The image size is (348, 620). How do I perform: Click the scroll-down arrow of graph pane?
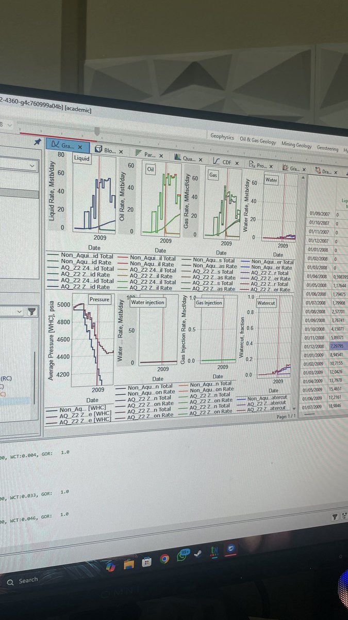pyautogui.click(x=294, y=408)
